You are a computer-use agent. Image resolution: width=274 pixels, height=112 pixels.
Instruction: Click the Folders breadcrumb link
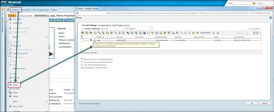[54, 10]
